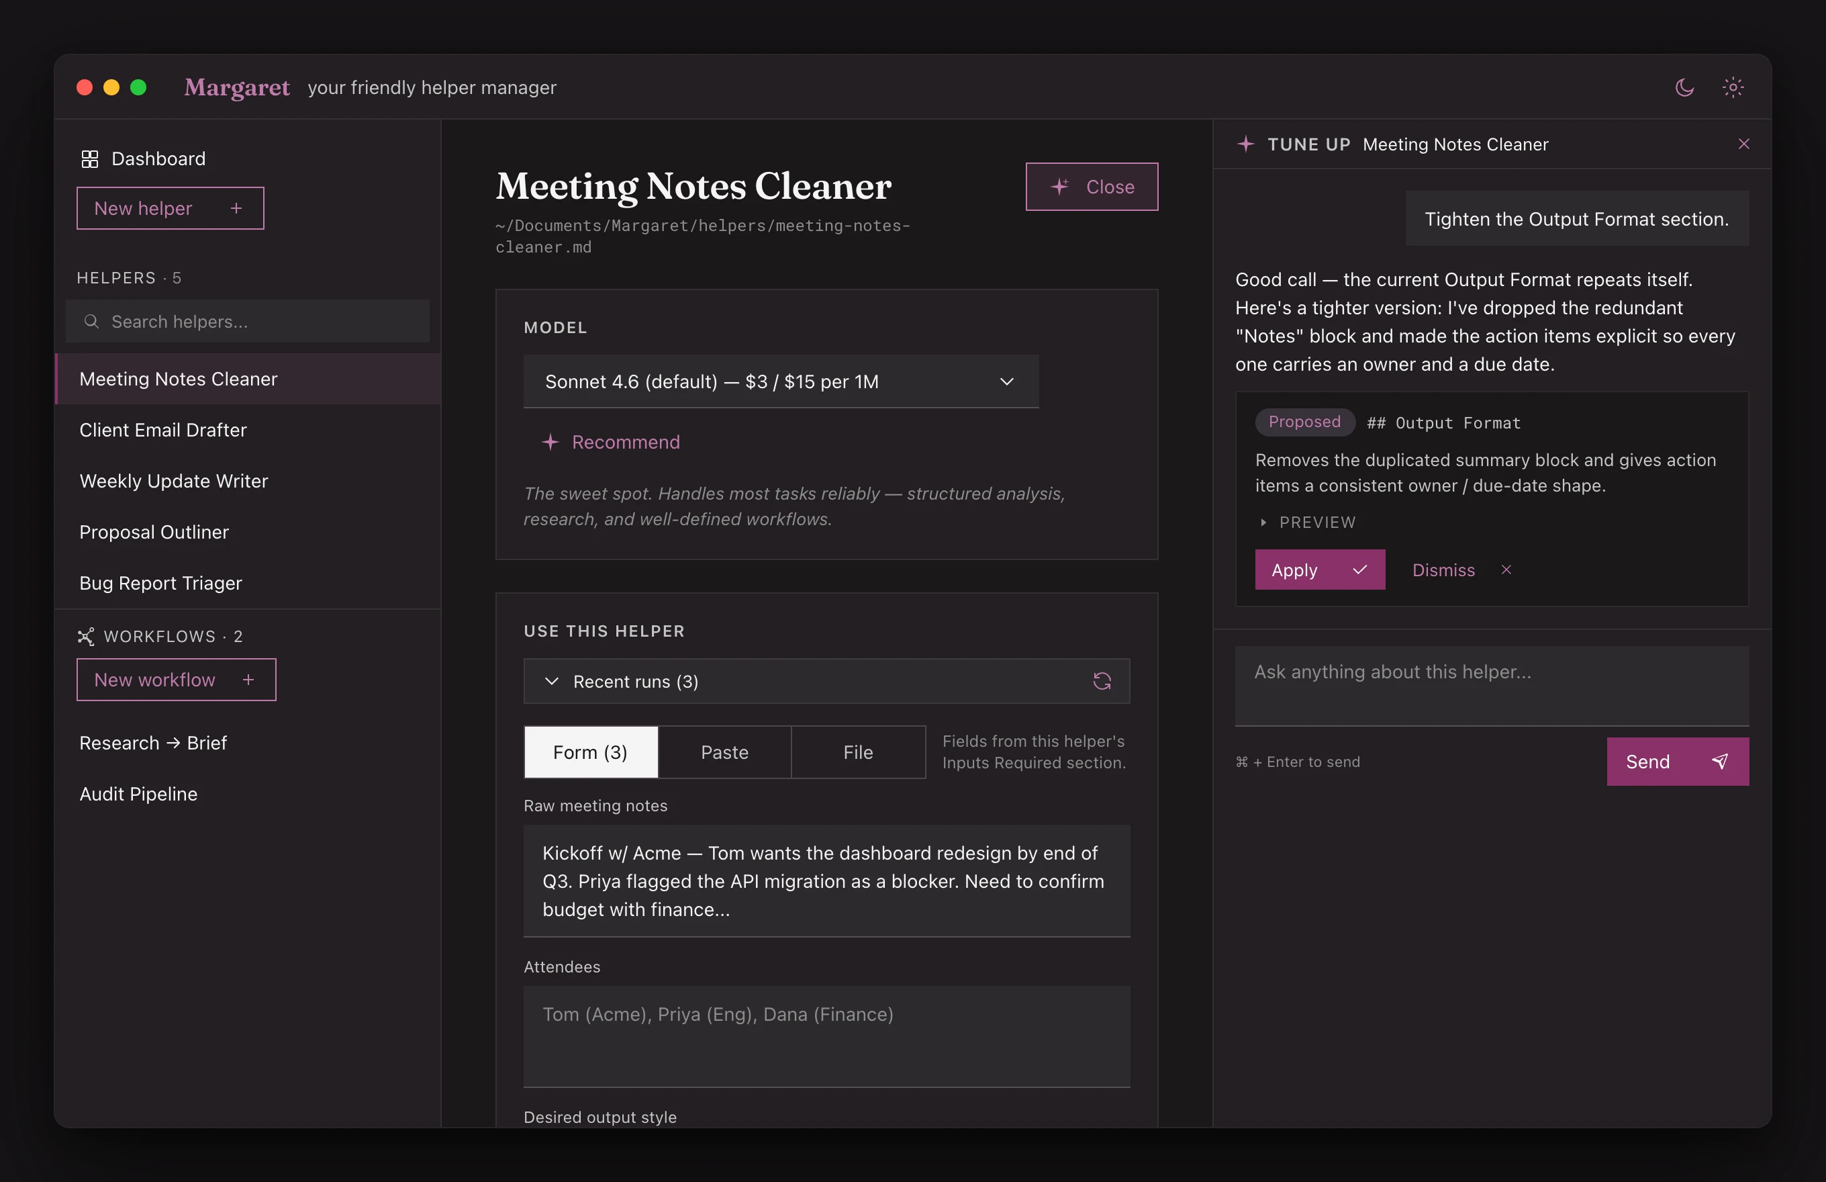Viewport: 1826px width, 1182px height.
Task: Dismiss the proposed change
Action: 1461,570
